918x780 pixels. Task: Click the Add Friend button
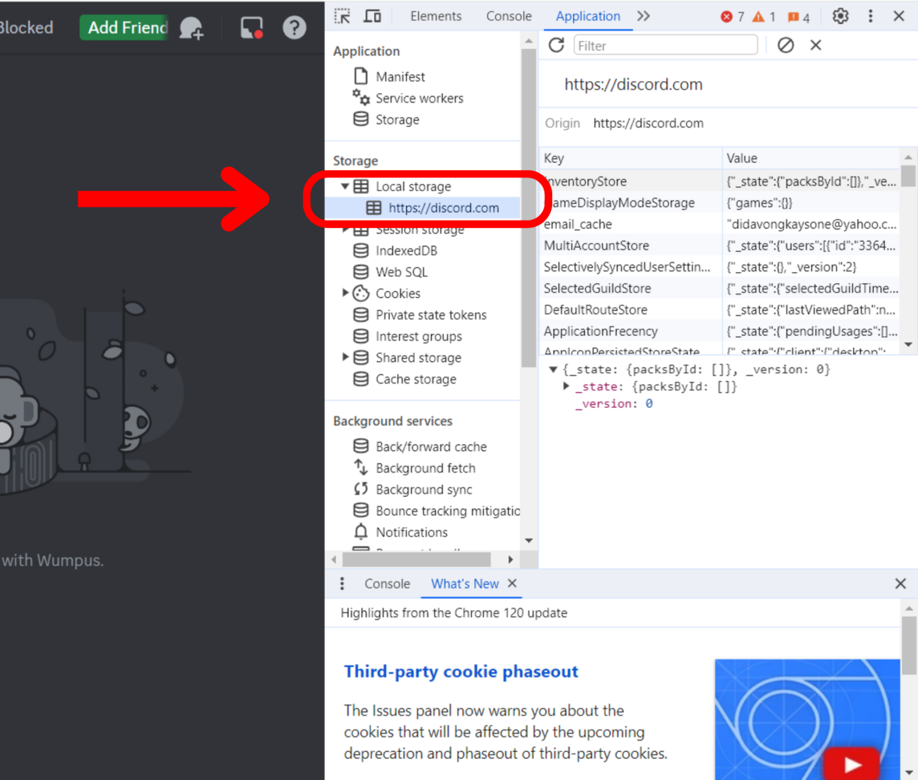coord(124,28)
